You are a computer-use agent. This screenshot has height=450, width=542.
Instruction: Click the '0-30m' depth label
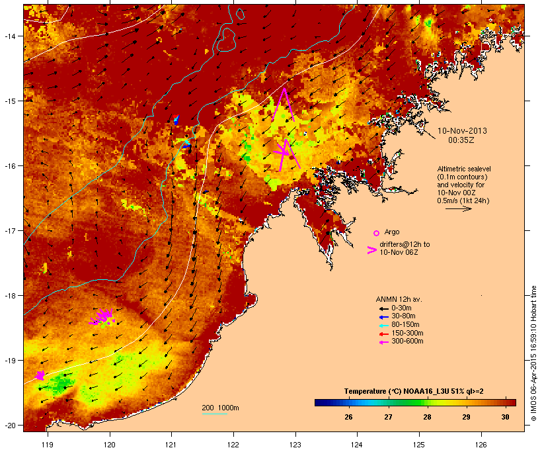401,308
